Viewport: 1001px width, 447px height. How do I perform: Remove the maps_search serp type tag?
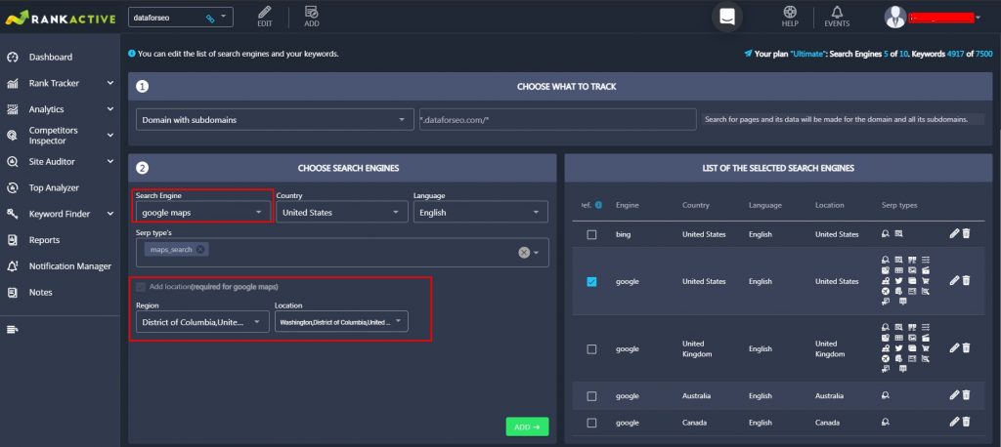tap(200, 249)
